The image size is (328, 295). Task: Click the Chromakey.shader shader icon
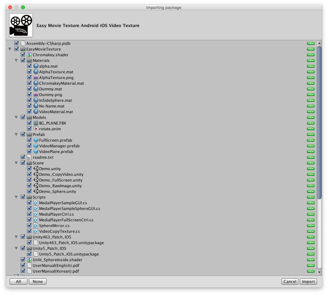(x=30, y=55)
